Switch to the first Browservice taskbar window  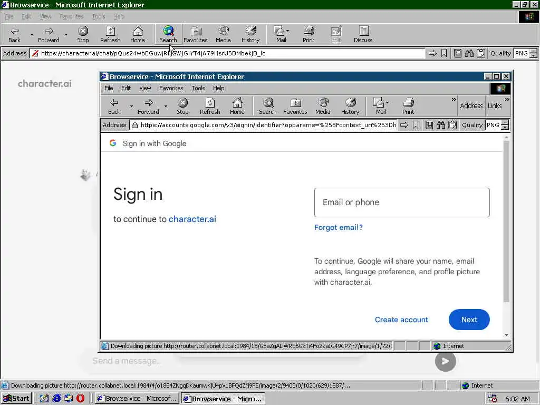click(x=137, y=399)
